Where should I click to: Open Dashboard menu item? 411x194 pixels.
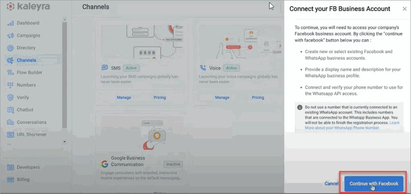point(28,23)
